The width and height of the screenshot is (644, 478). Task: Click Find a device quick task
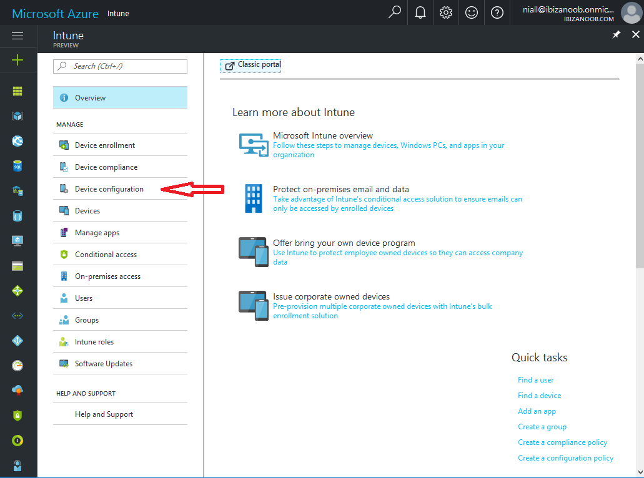point(539,396)
